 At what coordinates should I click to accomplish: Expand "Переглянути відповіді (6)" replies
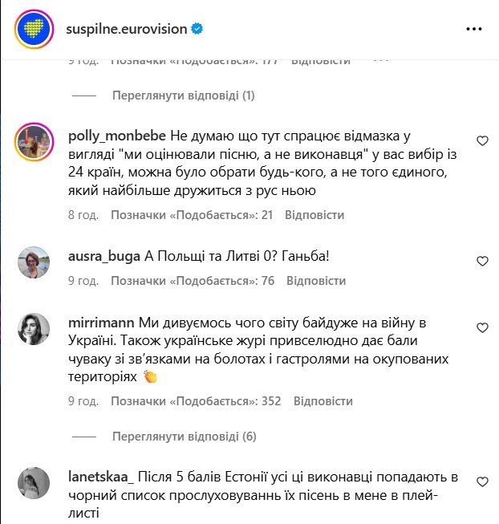(x=185, y=437)
